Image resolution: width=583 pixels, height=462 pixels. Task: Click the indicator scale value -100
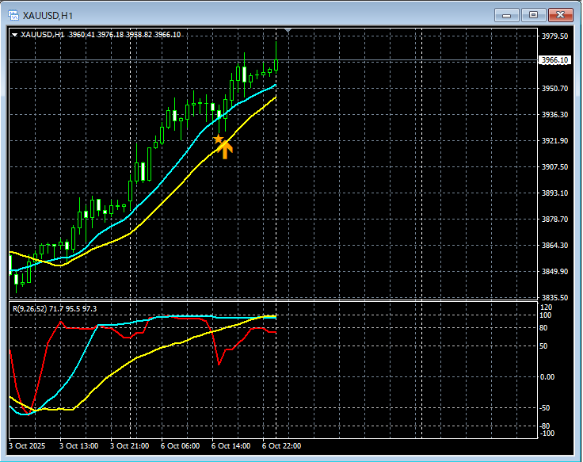coord(547,433)
